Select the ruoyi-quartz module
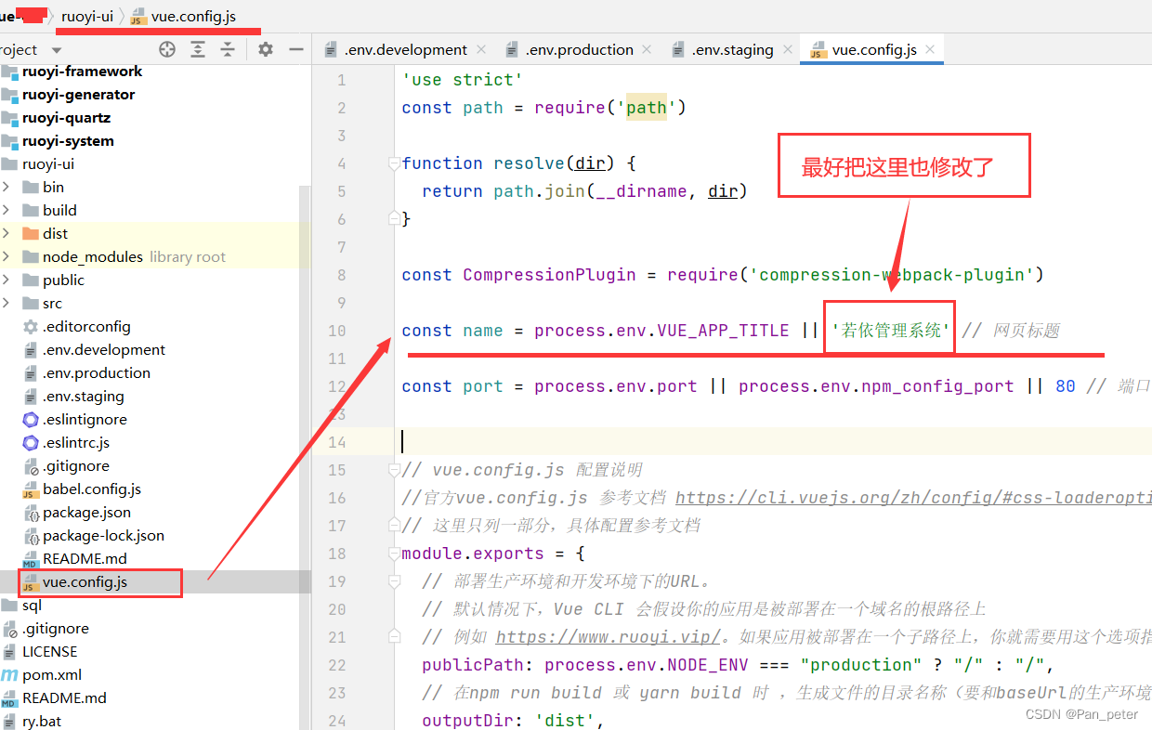 [x=66, y=117]
